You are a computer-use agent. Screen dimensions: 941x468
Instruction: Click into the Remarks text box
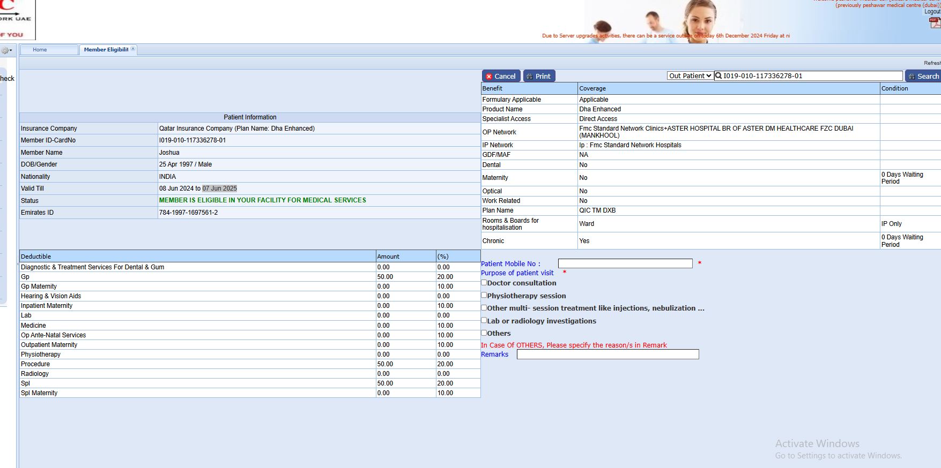(x=607, y=354)
